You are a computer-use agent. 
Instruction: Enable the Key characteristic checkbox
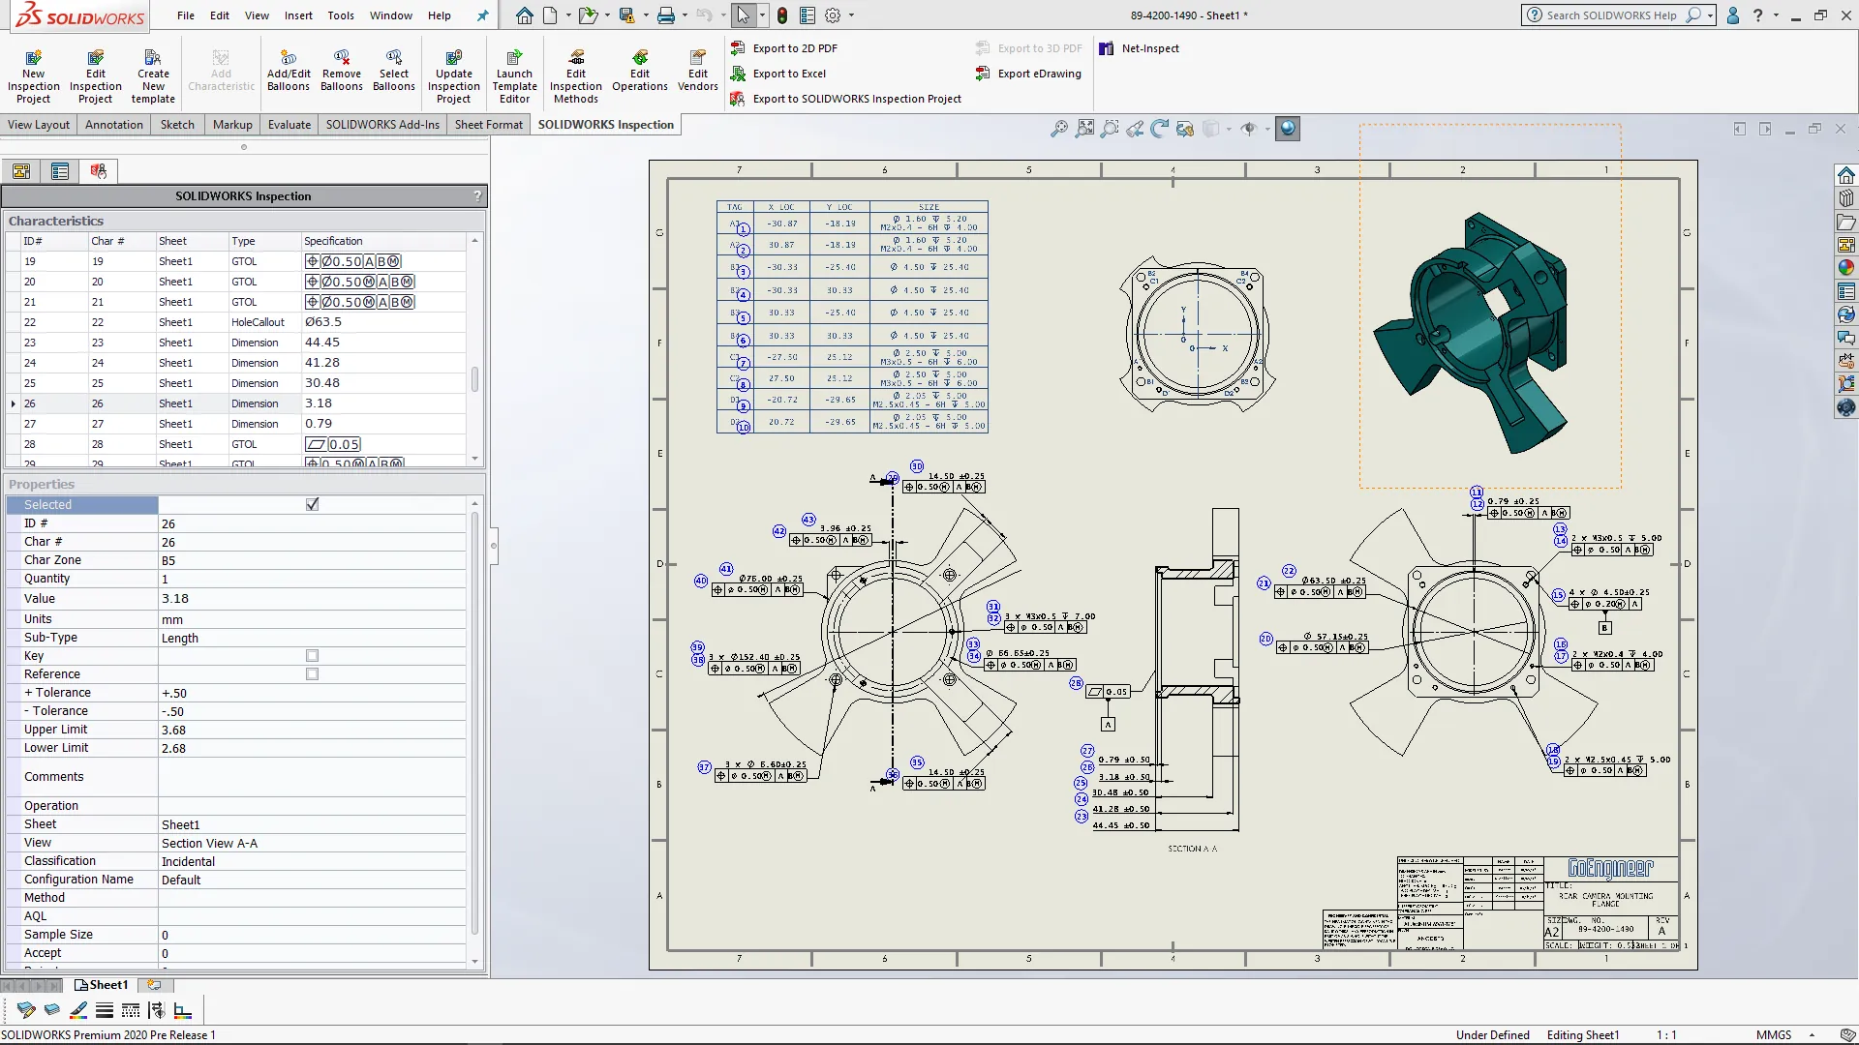tap(312, 656)
